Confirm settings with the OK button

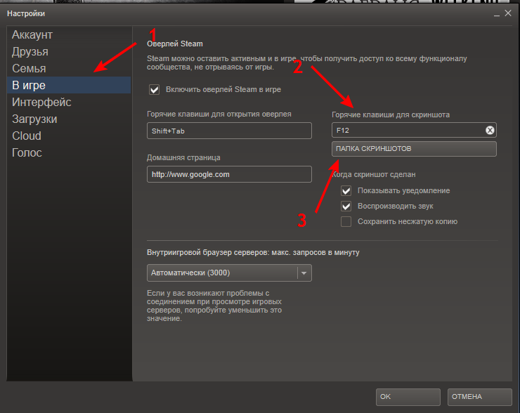[x=408, y=397]
